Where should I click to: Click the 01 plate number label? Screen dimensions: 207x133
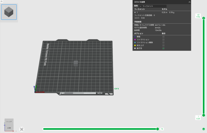pyautogui.click(x=116, y=89)
